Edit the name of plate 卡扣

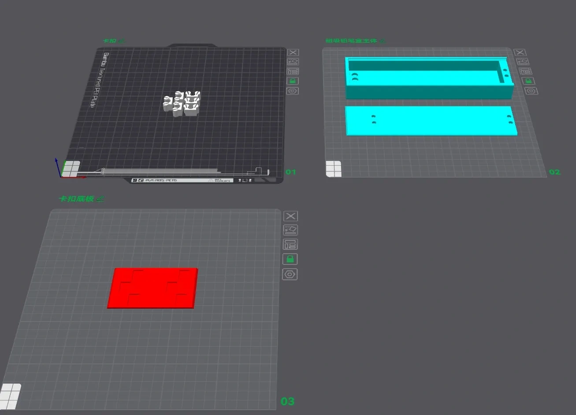(x=122, y=41)
